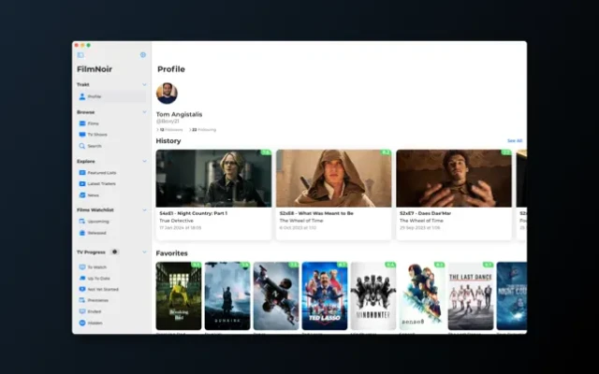Click the FilmNoir app title

pyautogui.click(x=95, y=69)
